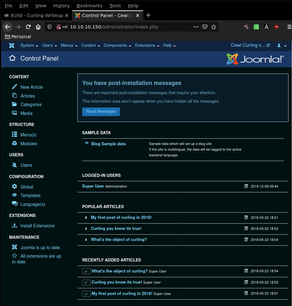Click the tracking protection shield icon

[50, 27]
